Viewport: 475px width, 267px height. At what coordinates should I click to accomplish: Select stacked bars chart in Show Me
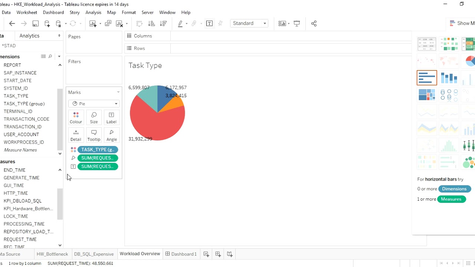pos(449,78)
